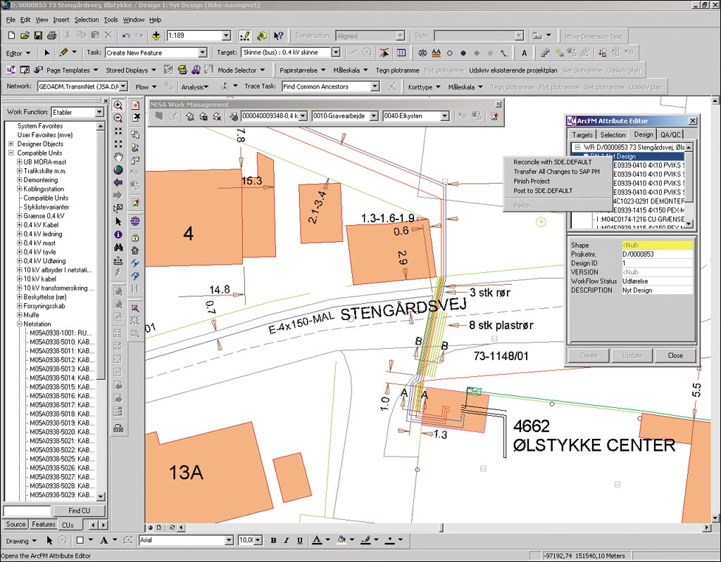Image resolution: width=721 pixels, height=562 pixels.
Task: Go back to previous extent arrow
Action: click(118, 182)
